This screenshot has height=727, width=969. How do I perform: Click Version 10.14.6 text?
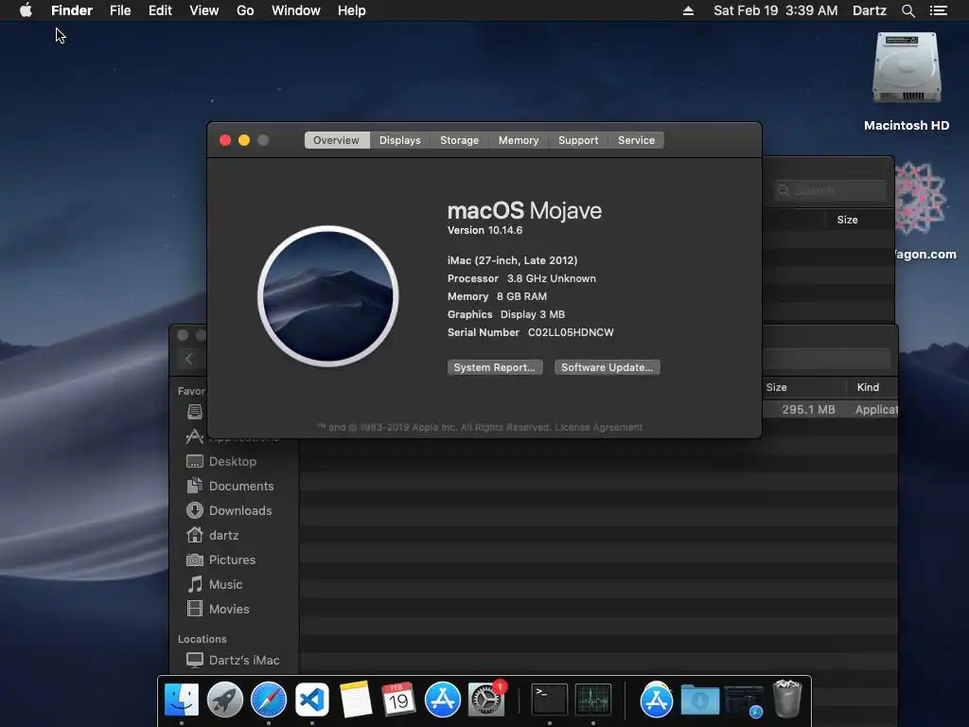[x=484, y=230]
